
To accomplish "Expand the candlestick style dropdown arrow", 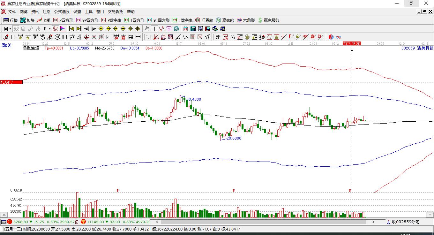I will tap(49, 29).
